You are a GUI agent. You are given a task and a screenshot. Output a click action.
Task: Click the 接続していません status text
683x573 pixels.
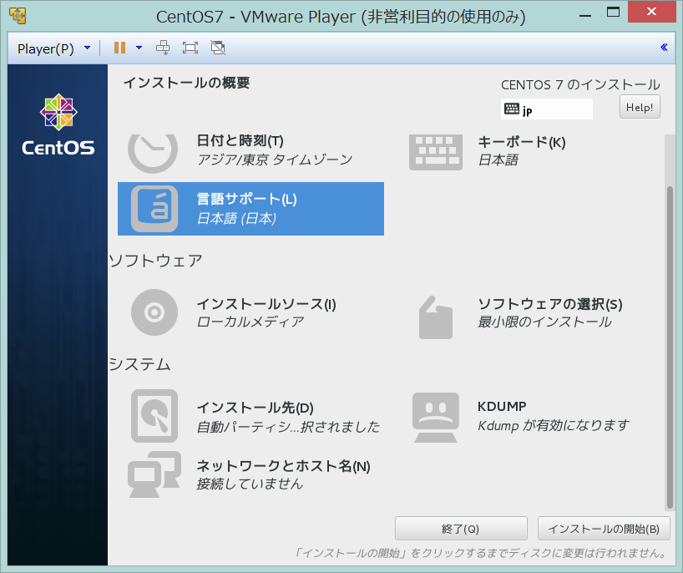250,484
